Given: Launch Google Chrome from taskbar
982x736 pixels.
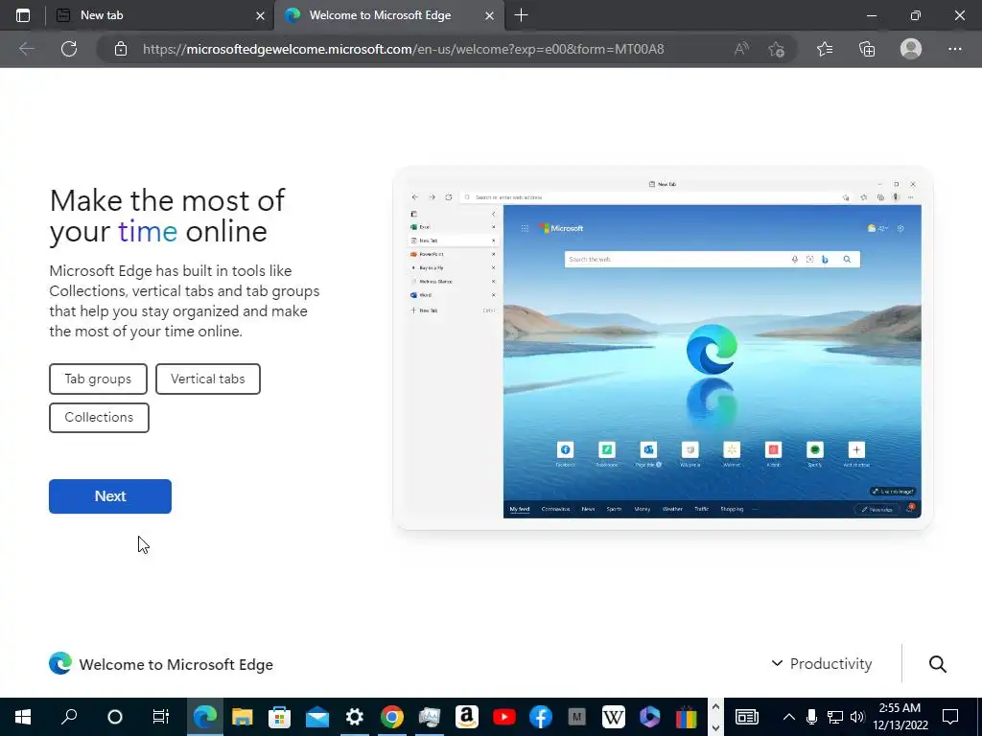Looking at the screenshot, I should click(x=392, y=717).
